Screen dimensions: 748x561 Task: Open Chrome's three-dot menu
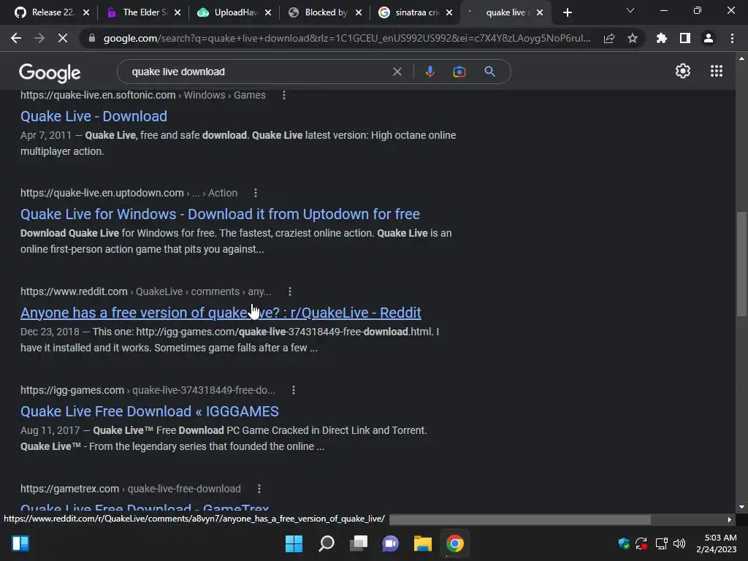pyautogui.click(x=732, y=38)
